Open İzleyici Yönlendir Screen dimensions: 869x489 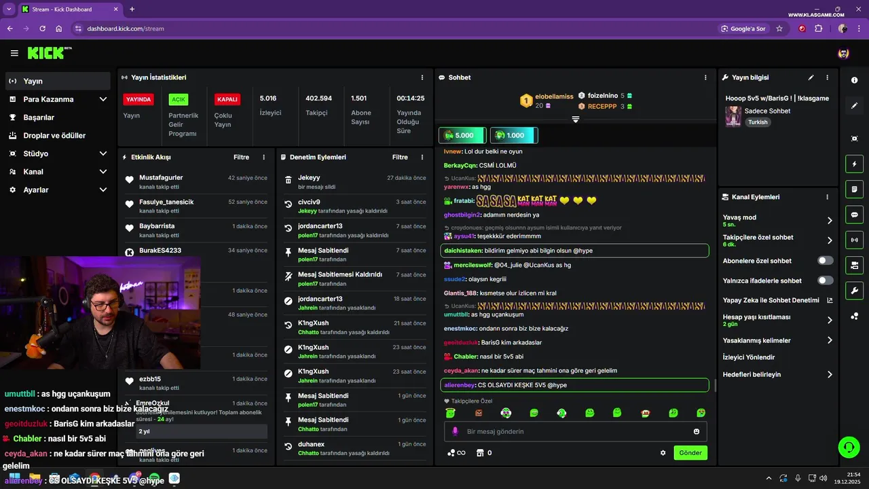(x=749, y=357)
